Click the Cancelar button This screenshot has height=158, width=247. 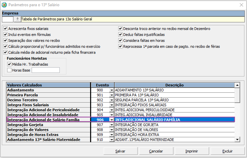tap(156, 151)
